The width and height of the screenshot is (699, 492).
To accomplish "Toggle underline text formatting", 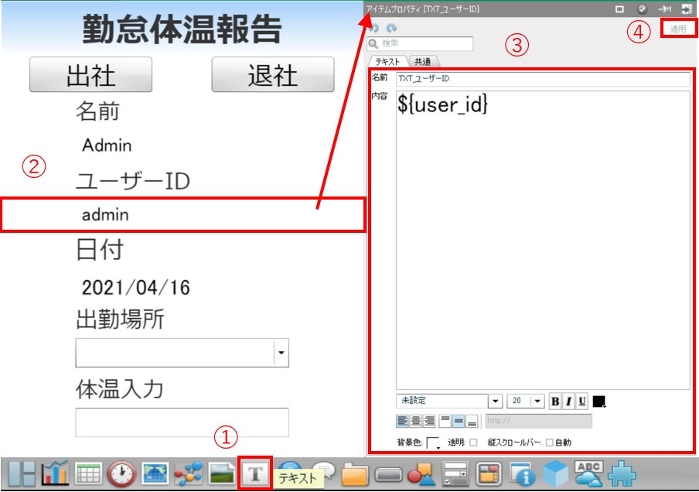I will (581, 401).
